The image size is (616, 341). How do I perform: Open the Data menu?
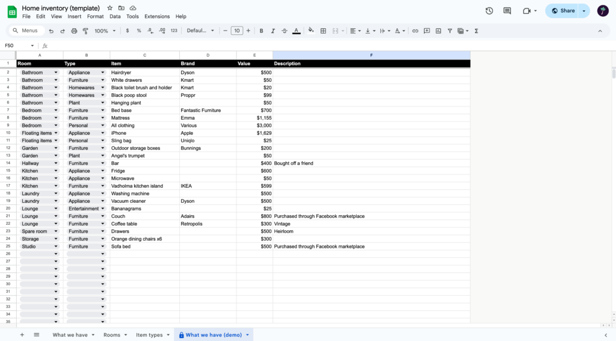coord(115,16)
